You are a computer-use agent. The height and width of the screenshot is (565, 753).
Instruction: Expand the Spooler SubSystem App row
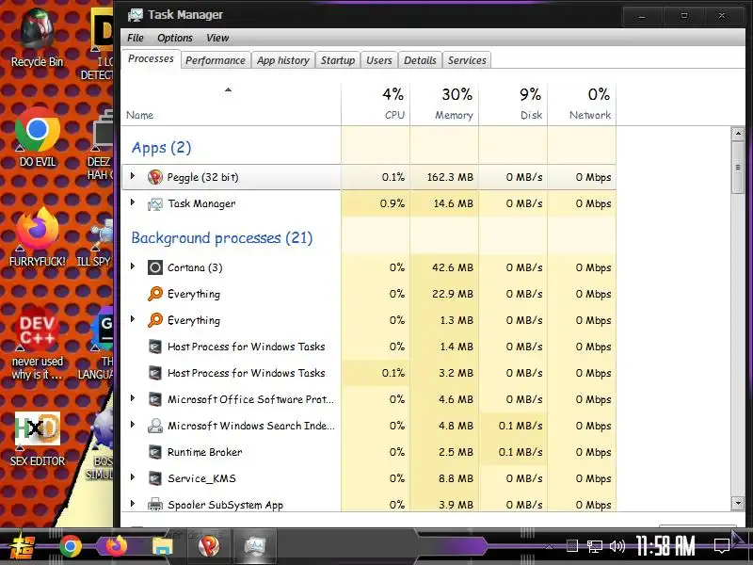pyautogui.click(x=133, y=504)
